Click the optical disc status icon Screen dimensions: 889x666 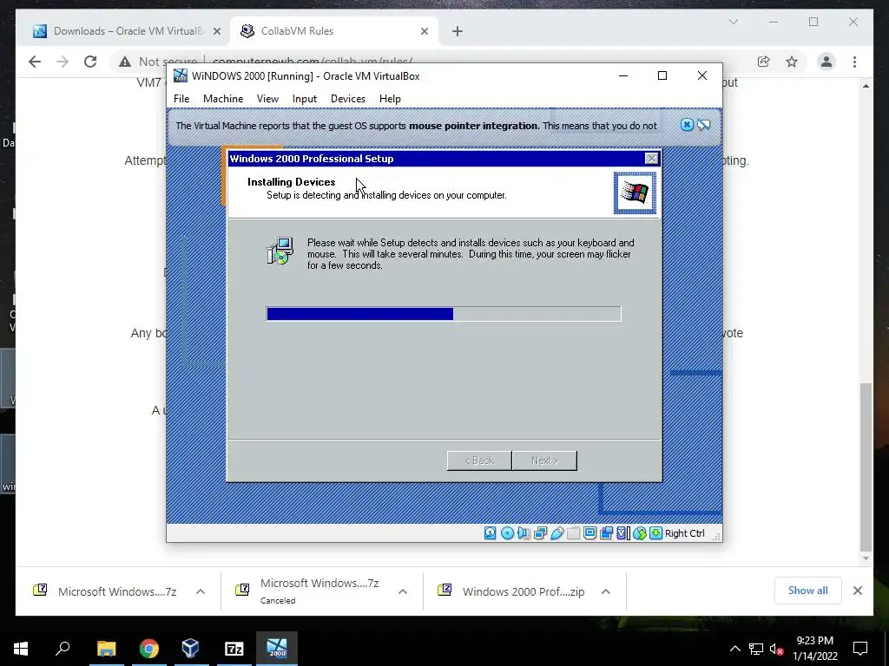(x=507, y=533)
